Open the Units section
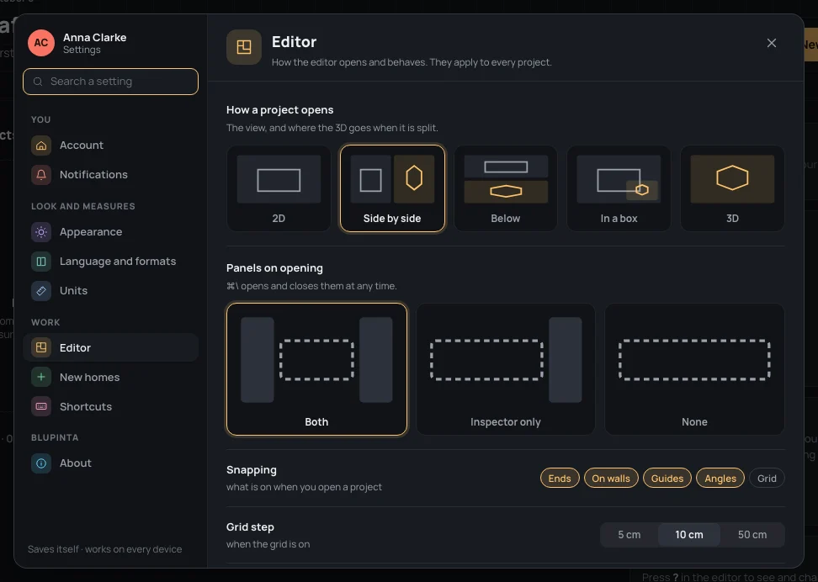 pos(110,291)
